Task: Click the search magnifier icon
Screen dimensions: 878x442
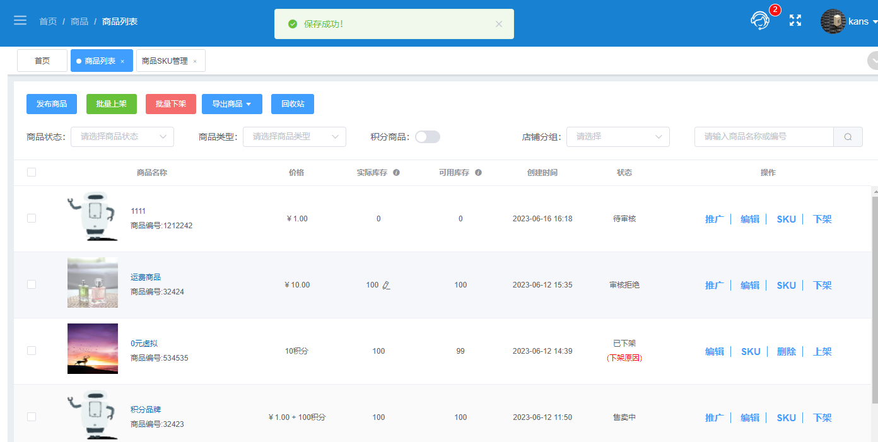Action: pos(848,137)
